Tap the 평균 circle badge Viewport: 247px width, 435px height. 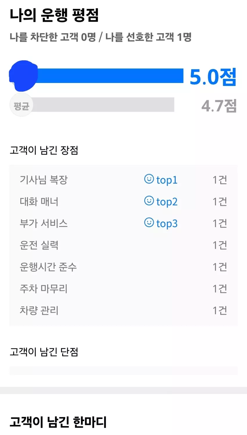[21, 105]
